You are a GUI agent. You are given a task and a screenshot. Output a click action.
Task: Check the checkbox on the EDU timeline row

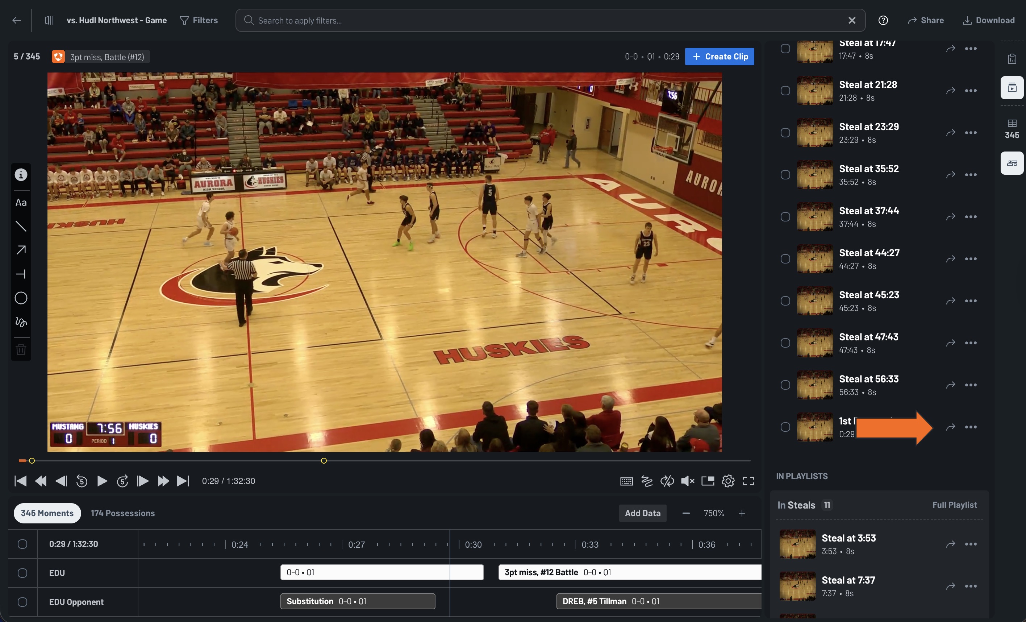22,573
